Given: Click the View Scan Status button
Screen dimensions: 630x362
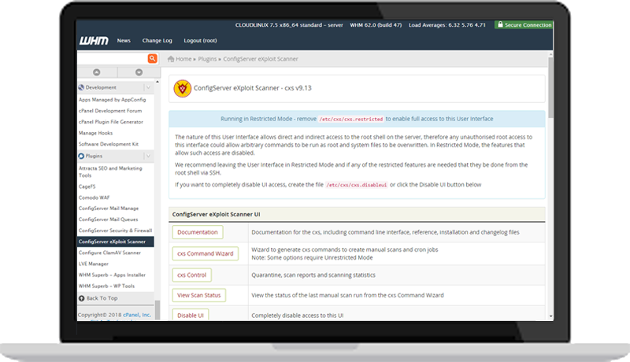Looking at the screenshot, I should pos(199,295).
